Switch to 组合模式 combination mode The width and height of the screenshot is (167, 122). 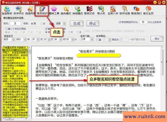pyautogui.click(x=66, y=10)
